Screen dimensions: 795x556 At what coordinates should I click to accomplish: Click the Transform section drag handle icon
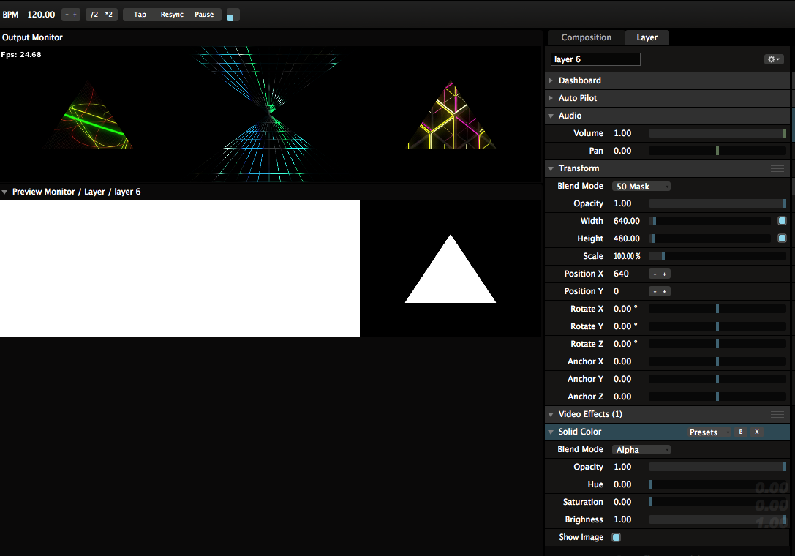777,168
